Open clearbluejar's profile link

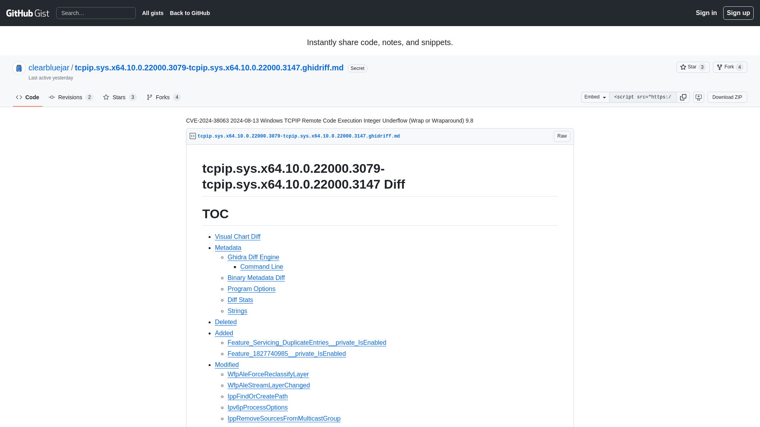click(49, 68)
